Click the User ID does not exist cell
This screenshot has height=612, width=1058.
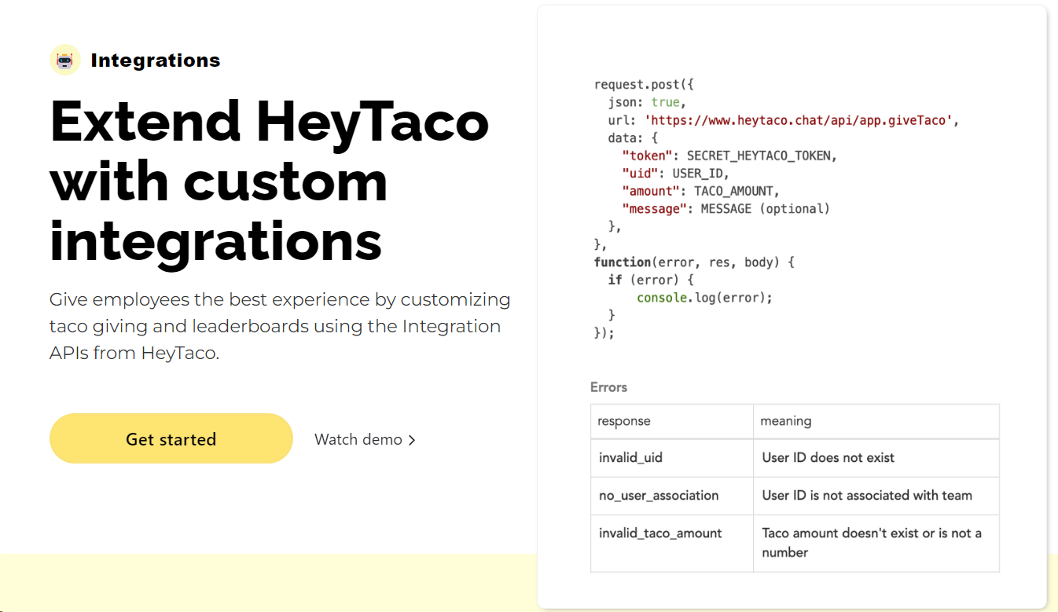pyautogui.click(x=876, y=457)
